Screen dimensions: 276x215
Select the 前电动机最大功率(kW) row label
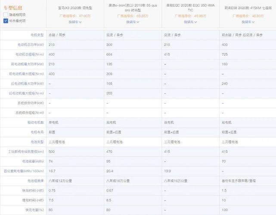[x=27, y=64]
